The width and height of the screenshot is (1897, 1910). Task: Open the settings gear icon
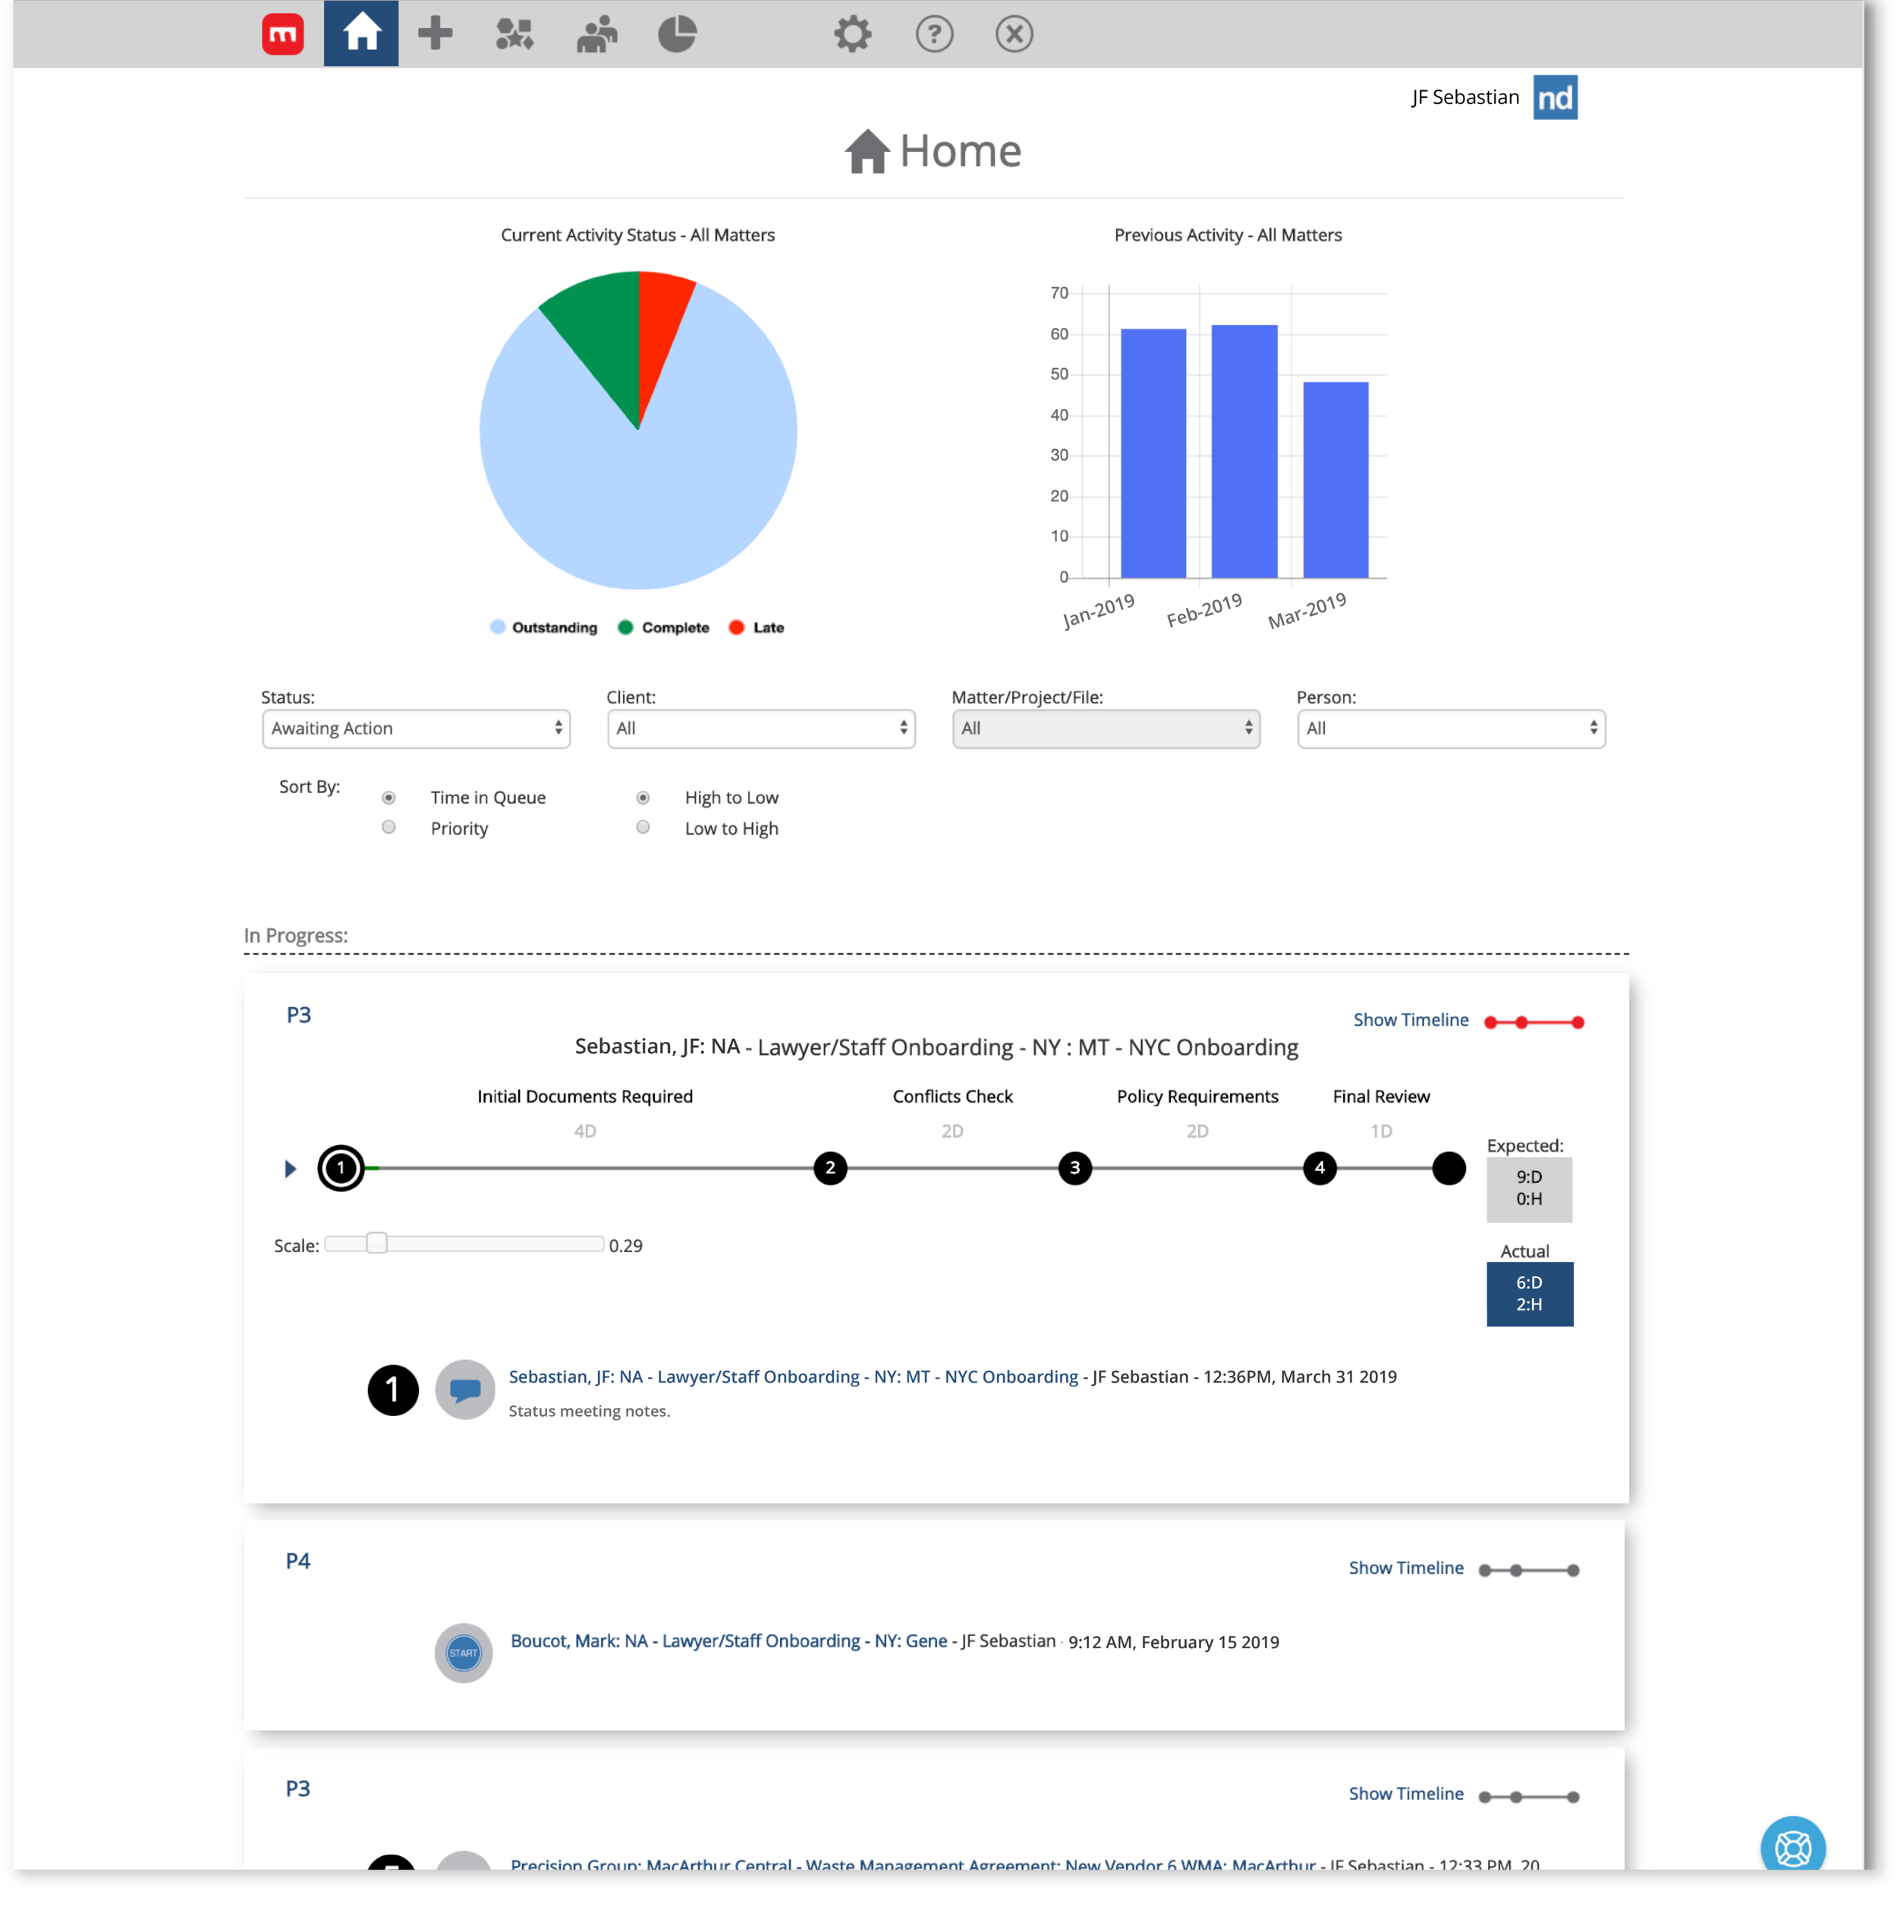click(852, 35)
